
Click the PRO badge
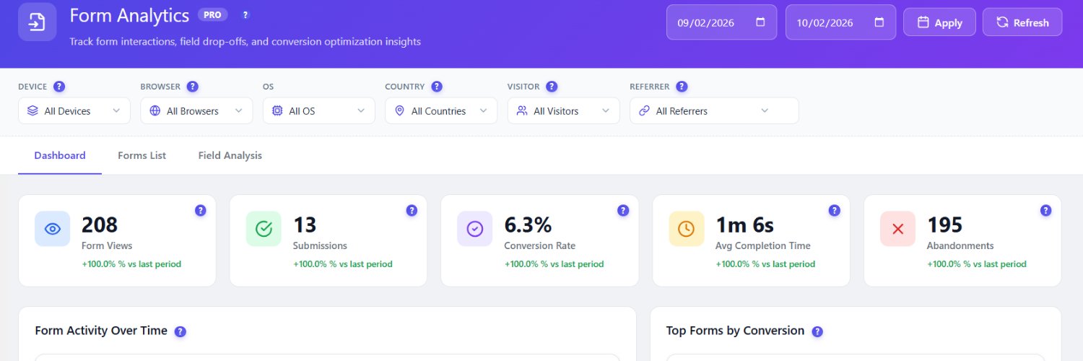[x=212, y=14]
